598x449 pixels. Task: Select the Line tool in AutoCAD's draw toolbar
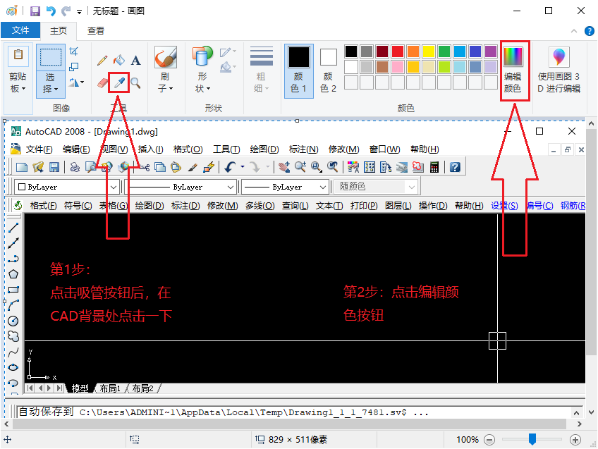coord(13,227)
